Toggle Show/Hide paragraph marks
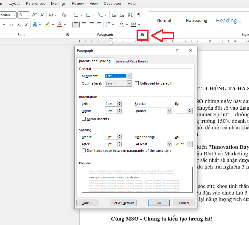This screenshot has height=225, width=249. [139, 15]
